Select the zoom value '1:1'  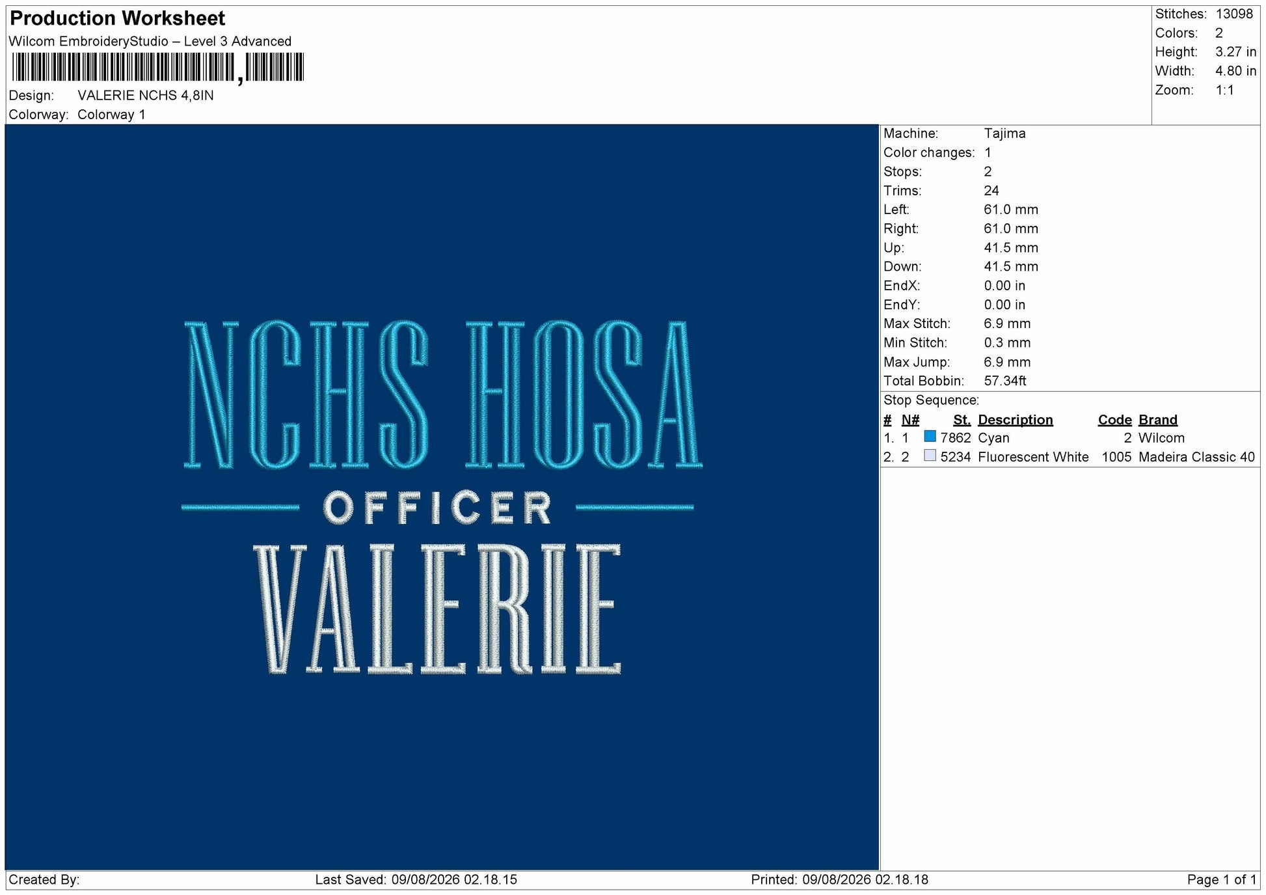pos(1225,90)
